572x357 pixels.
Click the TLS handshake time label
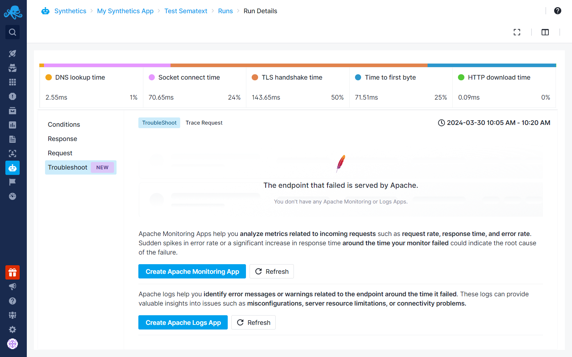pyautogui.click(x=292, y=77)
